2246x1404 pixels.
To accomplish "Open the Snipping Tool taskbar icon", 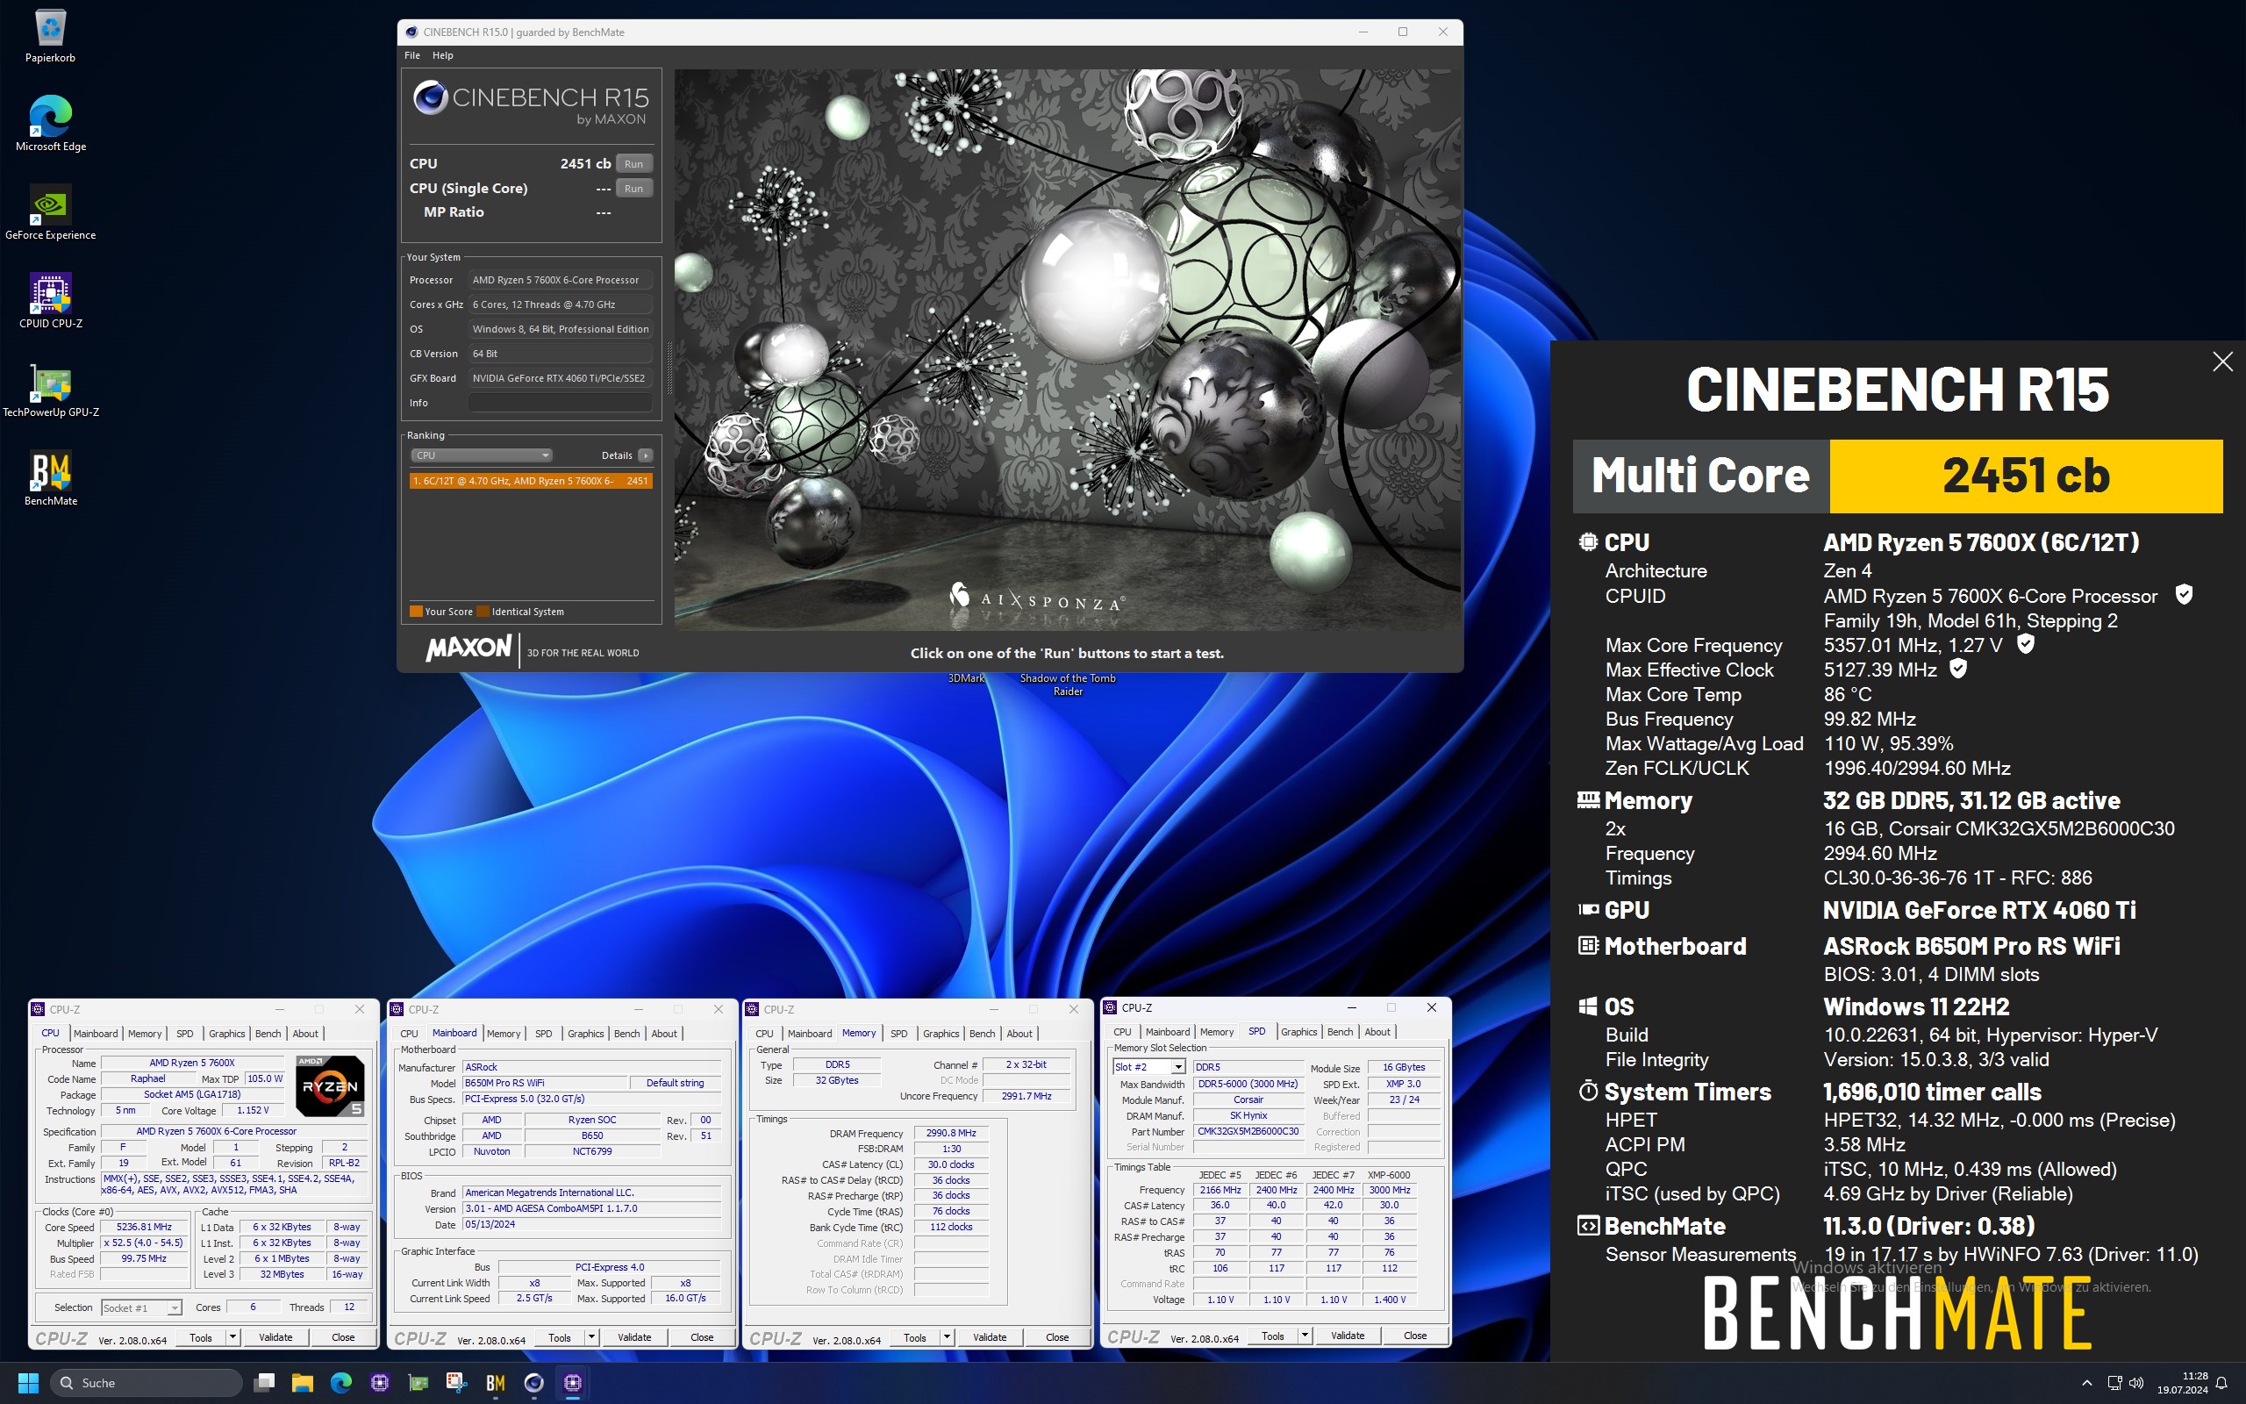I will tap(455, 1383).
